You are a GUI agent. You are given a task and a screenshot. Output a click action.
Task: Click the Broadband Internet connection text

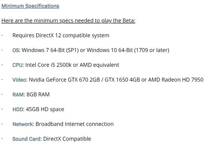point(75,124)
